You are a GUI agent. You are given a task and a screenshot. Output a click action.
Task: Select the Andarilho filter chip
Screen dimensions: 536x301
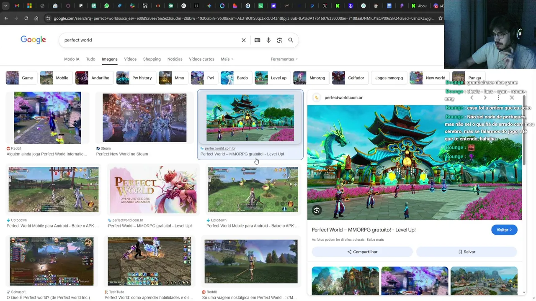point(94,78)
